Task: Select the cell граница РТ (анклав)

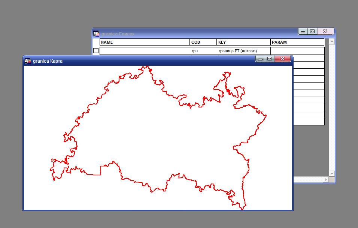Action: [x=244, y=51]
